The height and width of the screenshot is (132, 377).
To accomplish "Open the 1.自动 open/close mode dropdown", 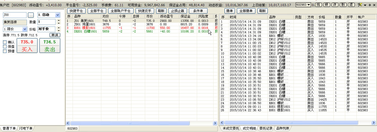I will [x=57, y=15].
